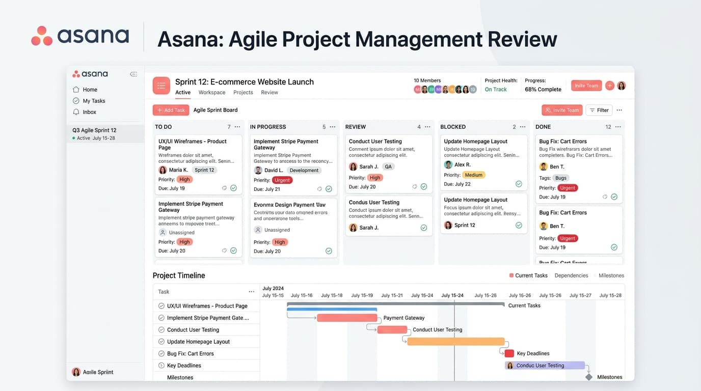Open the more menu on the timeline Task header

pos(251,292)
